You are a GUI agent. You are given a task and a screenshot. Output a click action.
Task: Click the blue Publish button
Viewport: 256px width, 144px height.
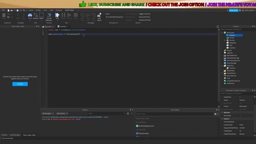click(x=20, y=84)
